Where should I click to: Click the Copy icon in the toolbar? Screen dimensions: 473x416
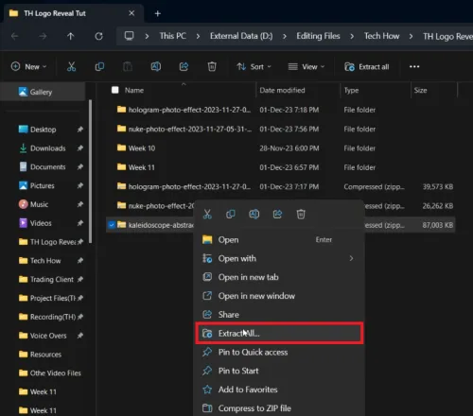(x=99, y=66)
